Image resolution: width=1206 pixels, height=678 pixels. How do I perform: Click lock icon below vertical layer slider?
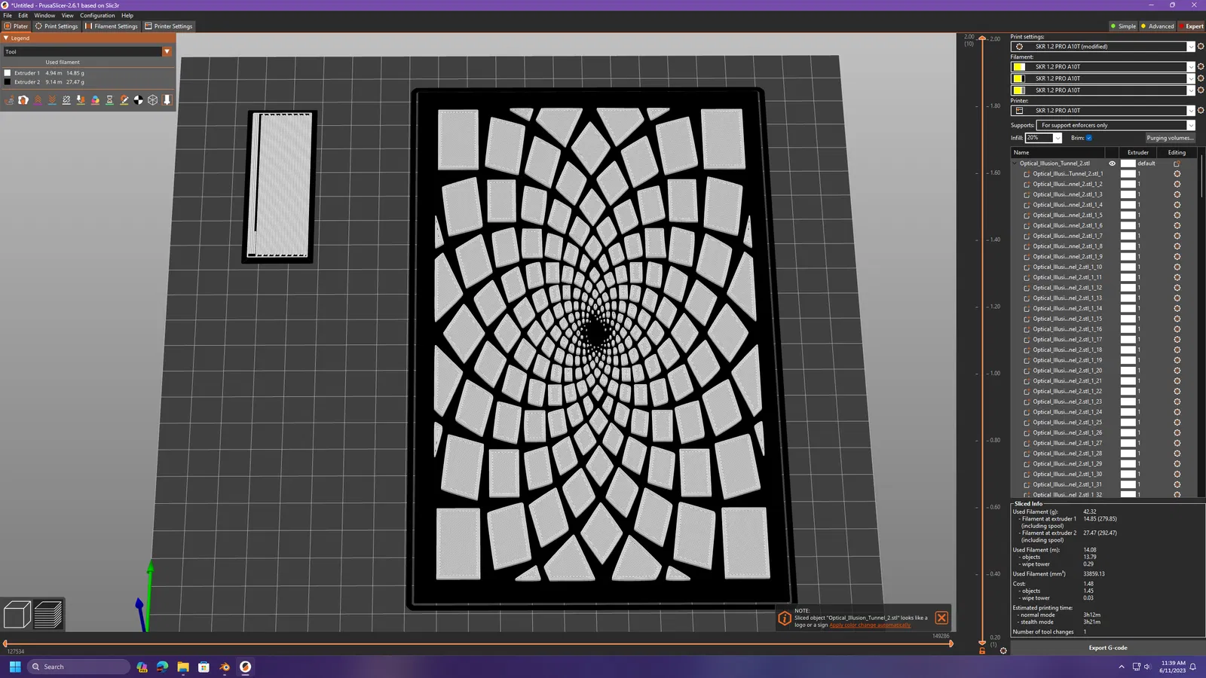click(x=981, y=651)
